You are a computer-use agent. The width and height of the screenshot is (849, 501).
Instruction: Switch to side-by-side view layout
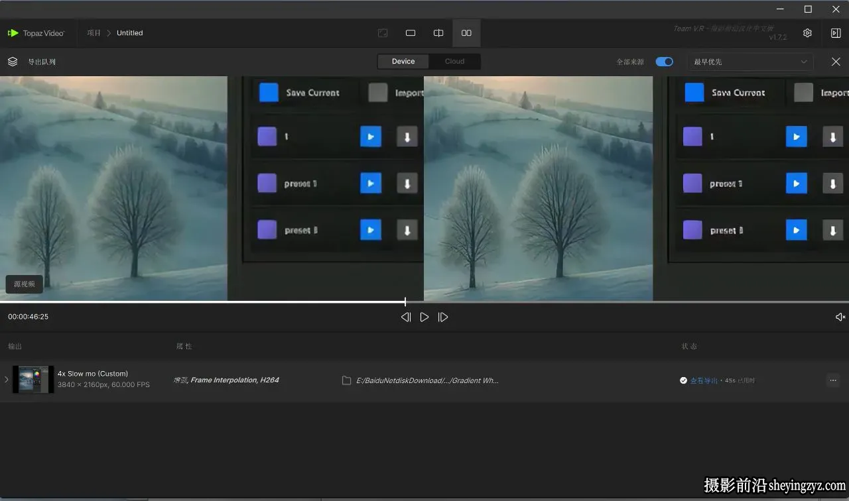pyautogui.click(x=466, y=33)
